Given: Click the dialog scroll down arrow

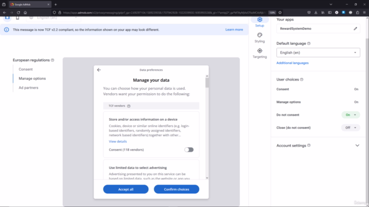Looking at the screenshot, I should [207, 178].
